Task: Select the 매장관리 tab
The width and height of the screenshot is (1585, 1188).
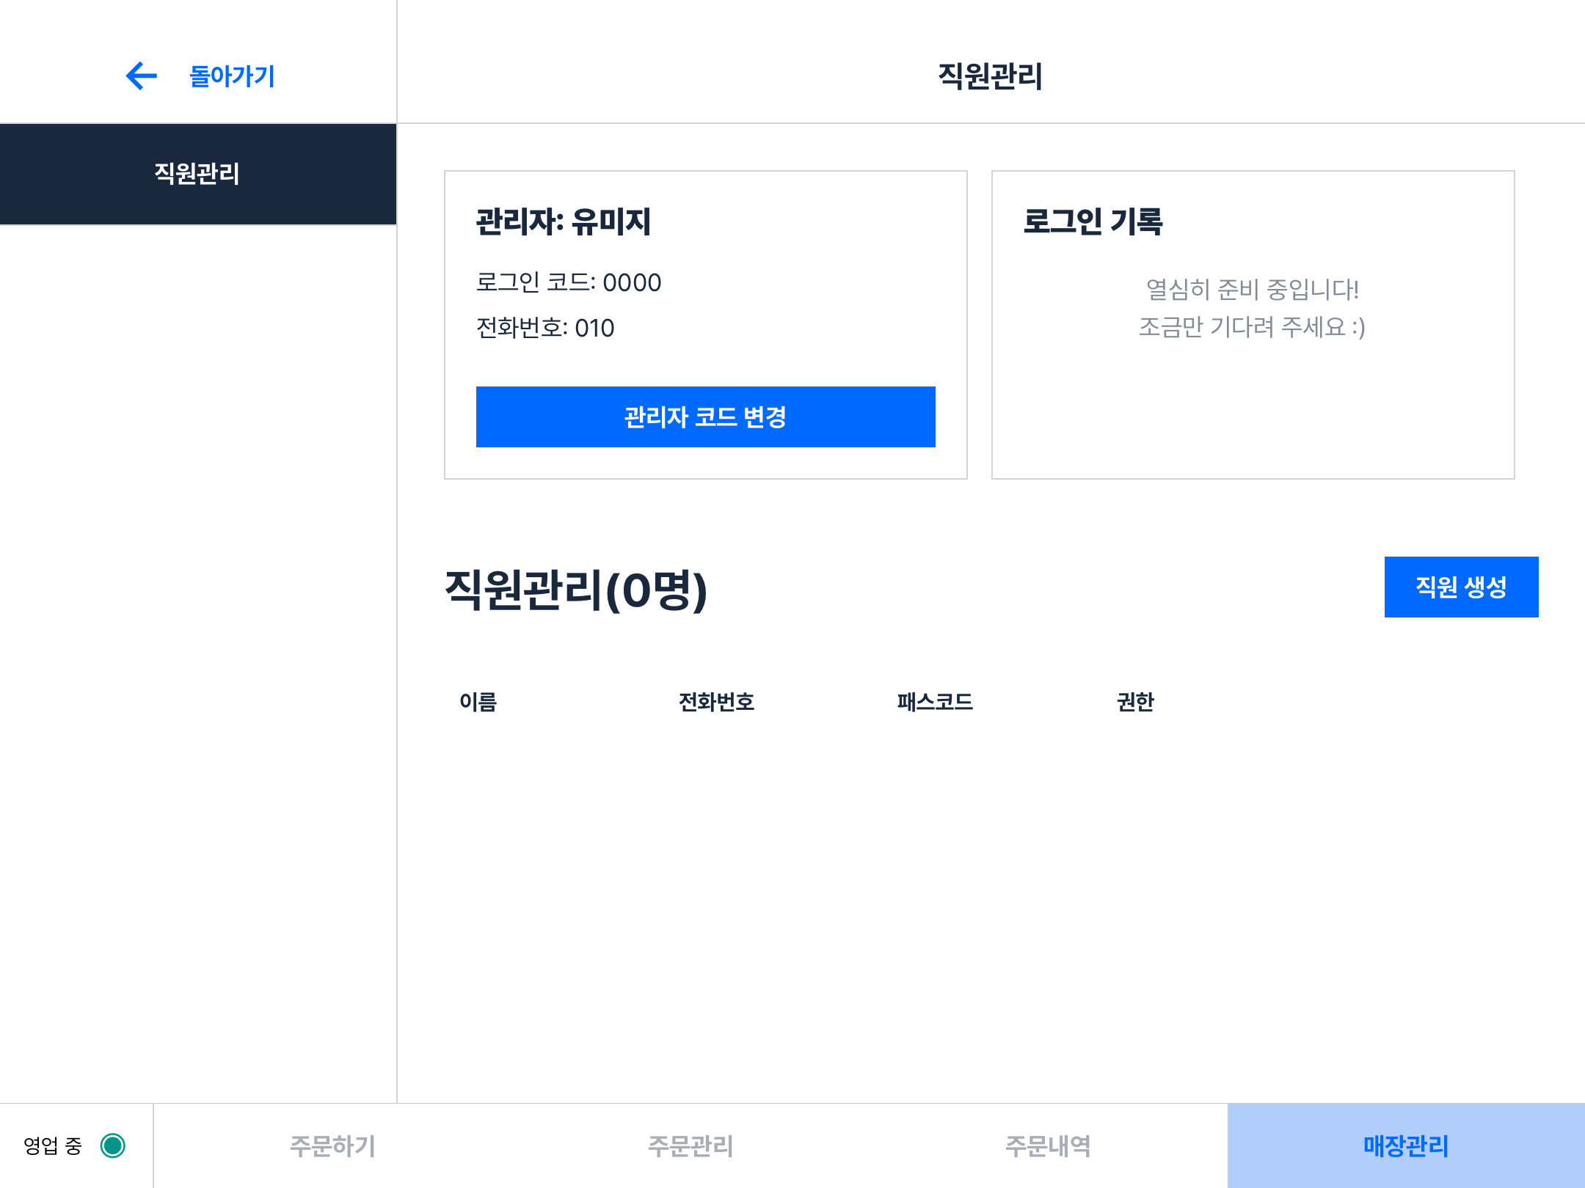Action: [1405, 1145]
